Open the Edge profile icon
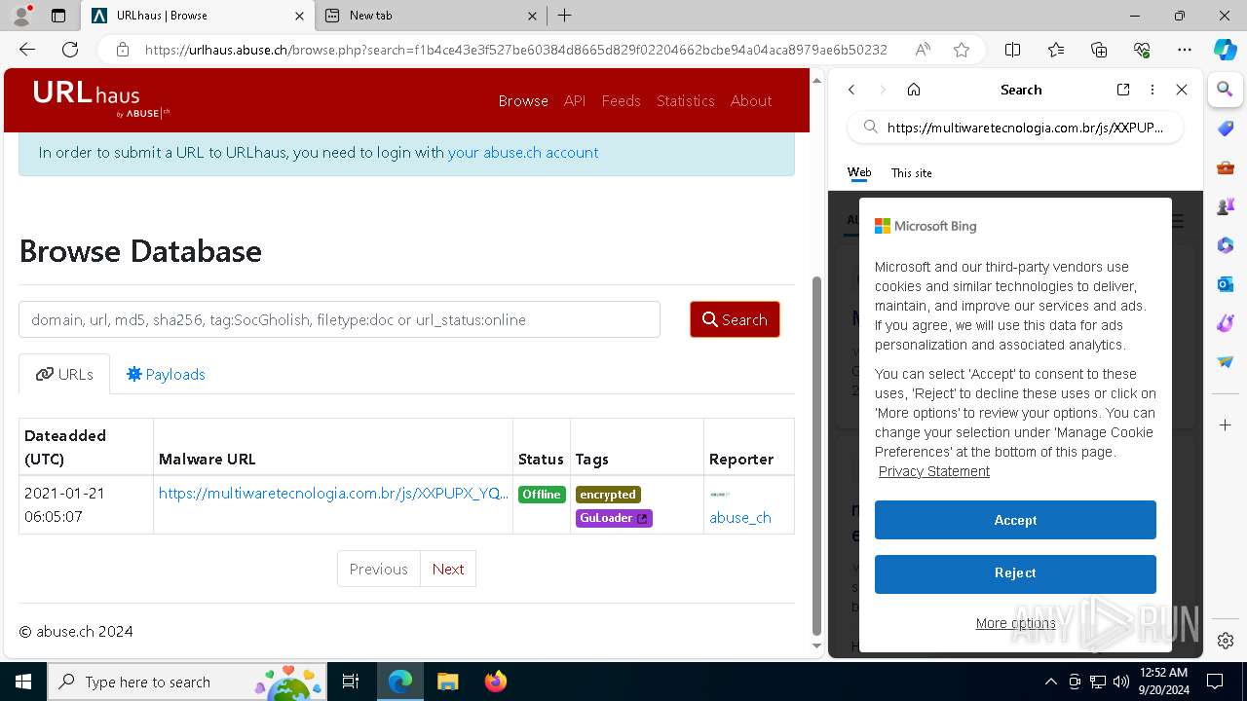 [21, 16]
